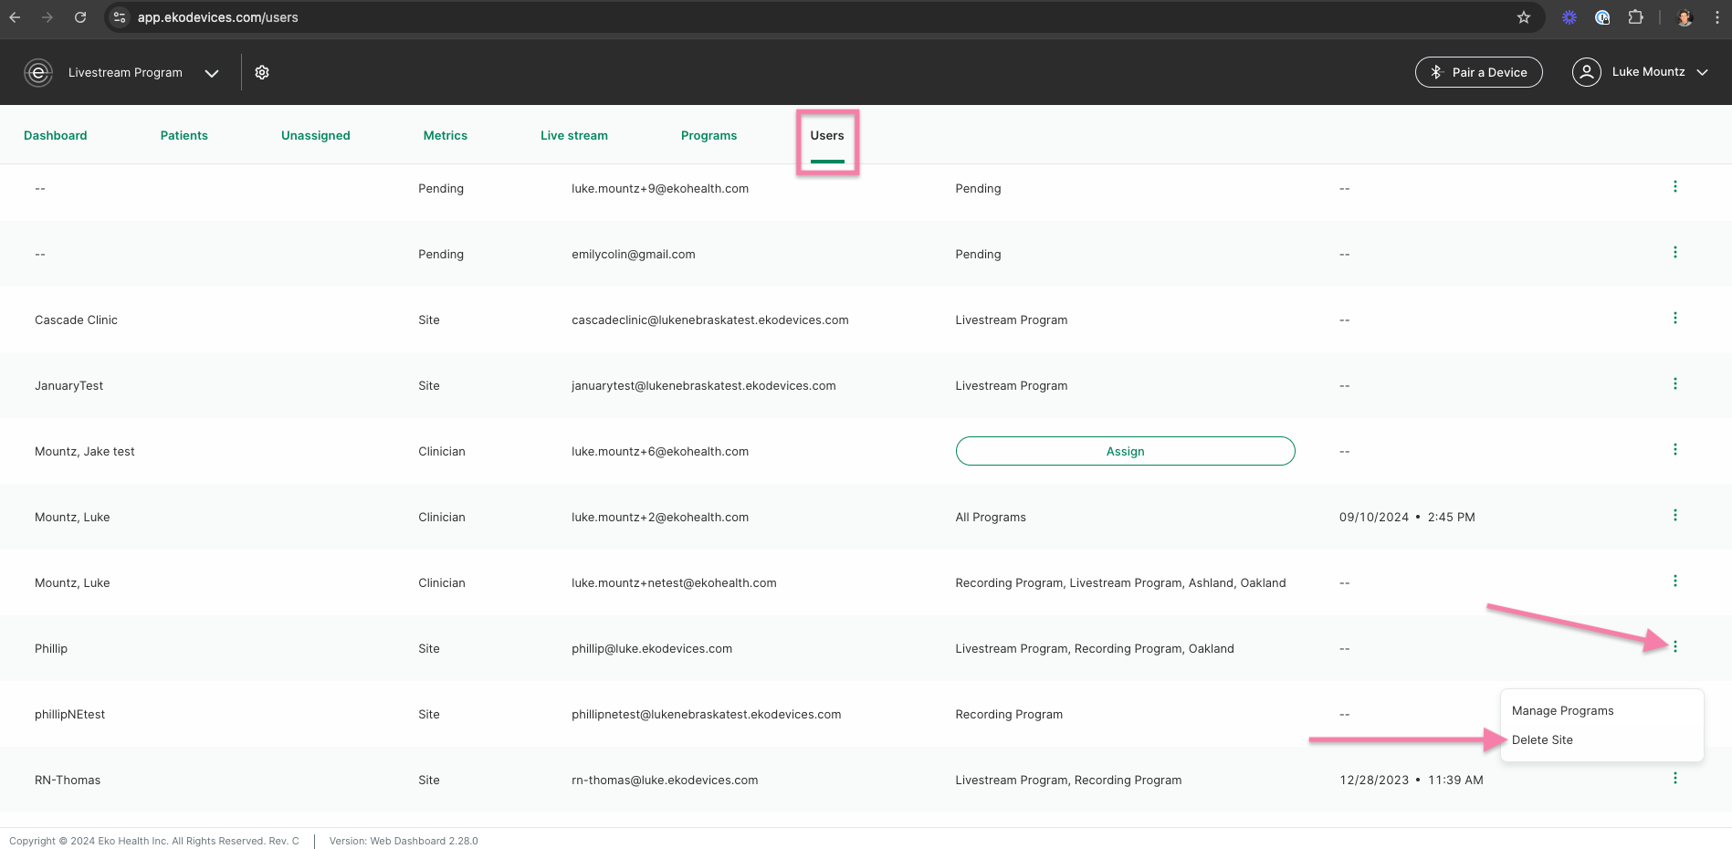The width and height of the screenshot is (1732, 849).
Task: Click the Version: Web Dashboard 2.28.0 footer text
Action: click(x=404, y=841)
